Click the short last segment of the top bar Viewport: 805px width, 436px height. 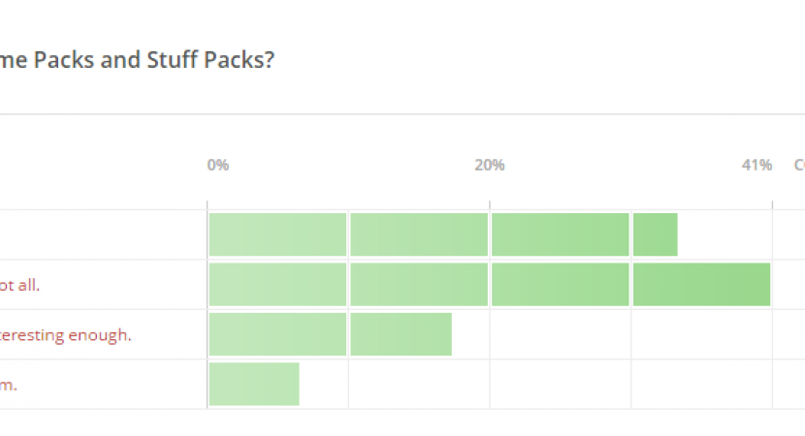pos(655,234)
